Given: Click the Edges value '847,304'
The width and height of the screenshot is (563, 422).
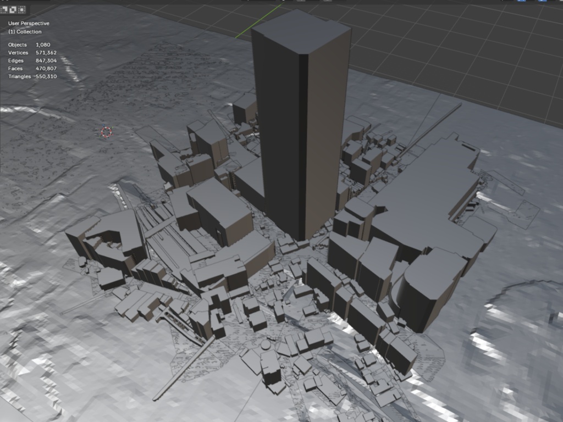Looking at the screenshot, I should 46,60.
